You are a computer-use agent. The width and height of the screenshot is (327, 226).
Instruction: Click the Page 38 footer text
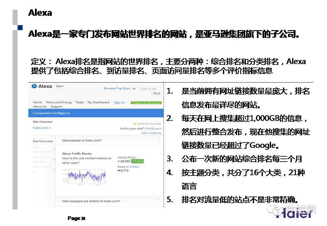pos(76,218)
